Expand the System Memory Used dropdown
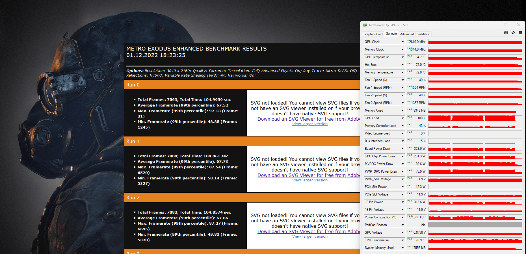526x254 pixels. pos(402,248)
